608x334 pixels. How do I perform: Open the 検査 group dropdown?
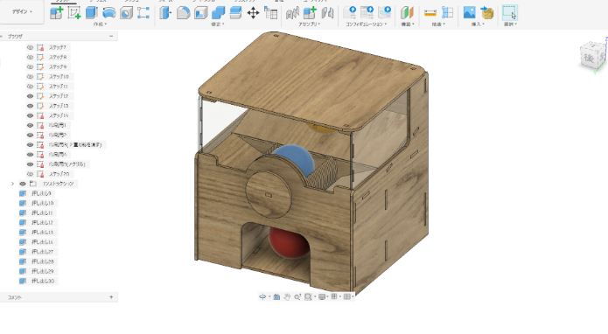click(438, 24)
